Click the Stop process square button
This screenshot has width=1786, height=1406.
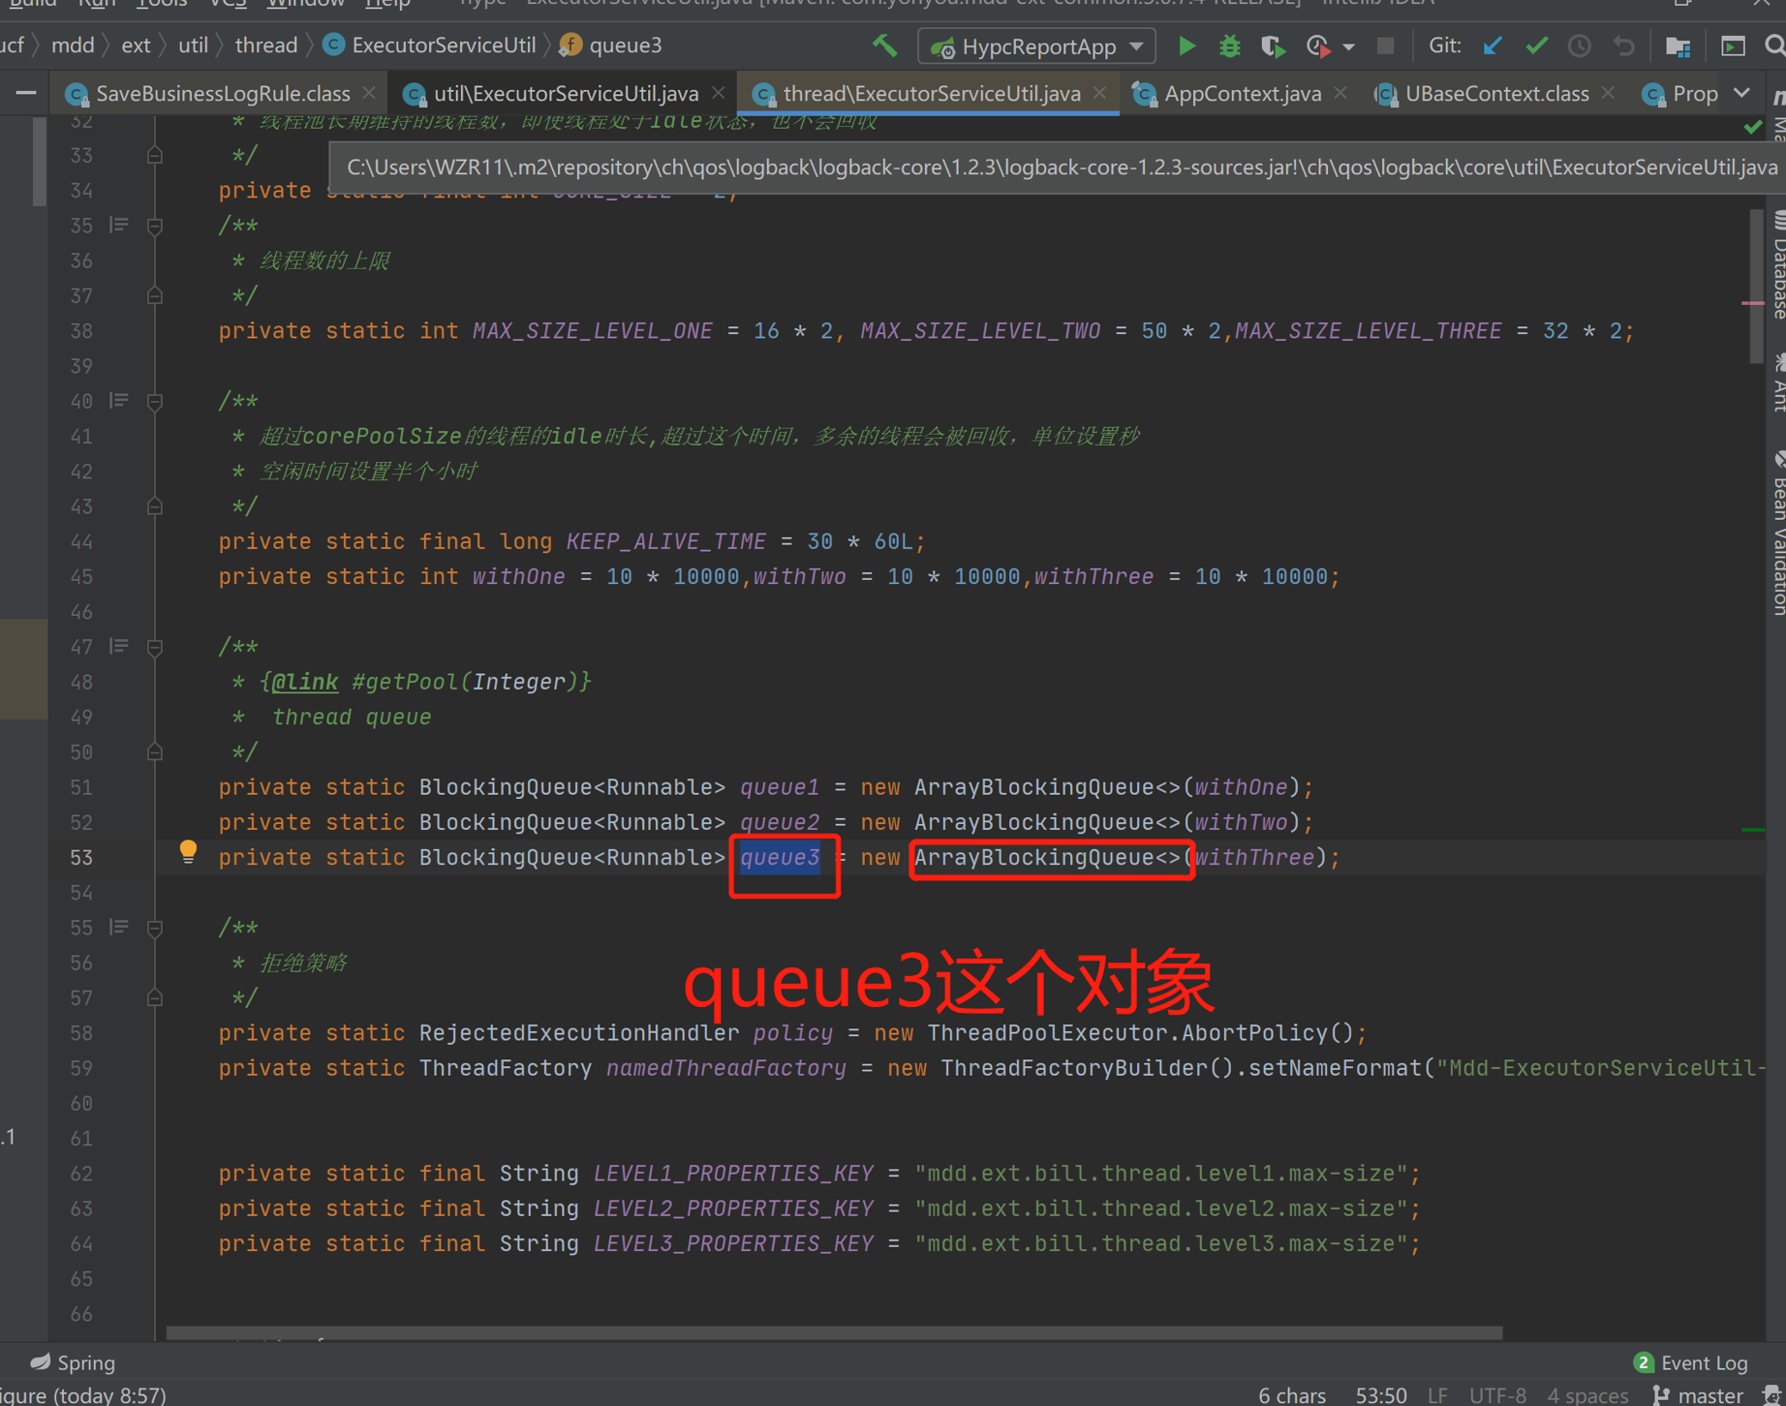pyautogui.click(x=1385, y=46)
